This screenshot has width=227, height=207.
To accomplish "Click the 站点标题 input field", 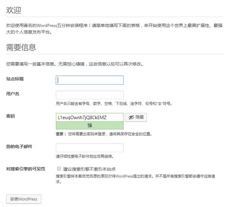I will click(x=90, y=80).
